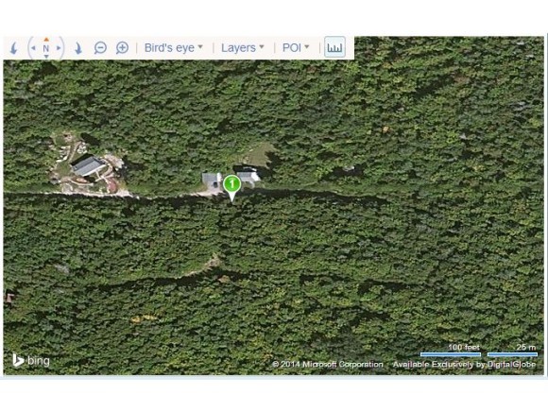Open the POI dropdown
Image resolution: width=548 pixels, height=412 pixels.
coord(296,47)
